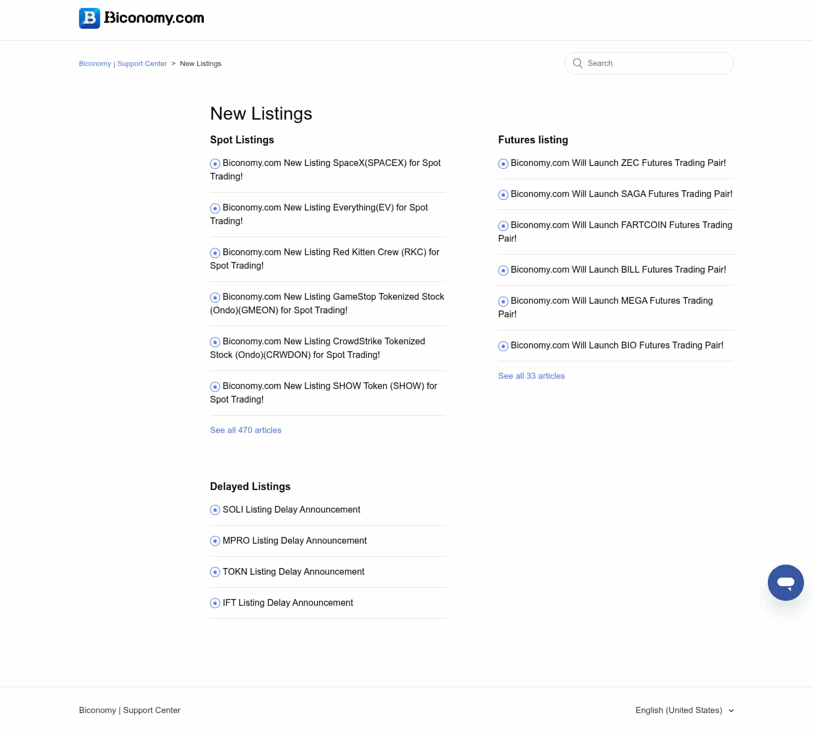This screenshot has width=813, height=734.
Task: Click the New Listings breadcrumb text
Action: (200, 64)
